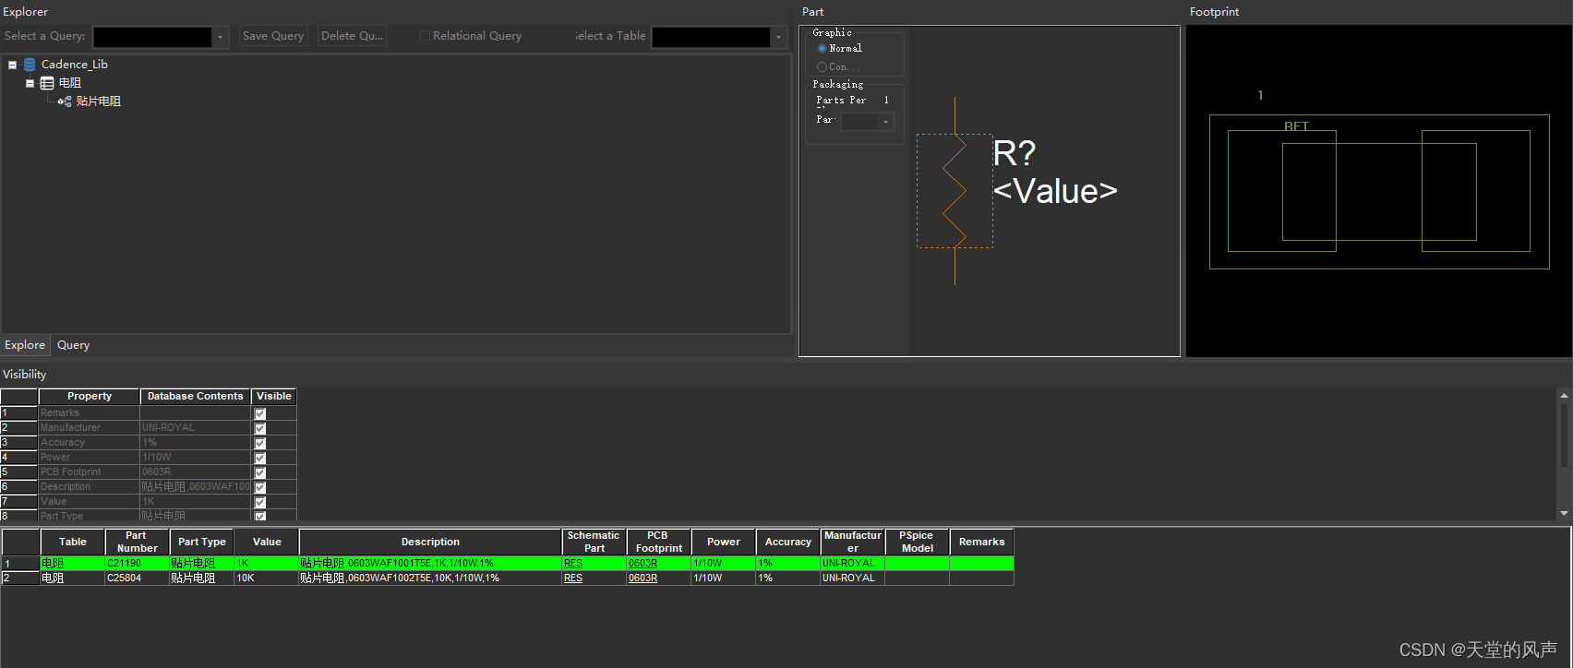The image size is (1573, 668).
Task: Switch to the Query tab
Action: click(73, 345)
